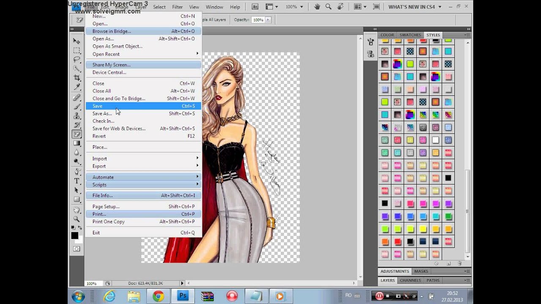
Task: Select the Magic Wand tool
Action: coord(77,69)
